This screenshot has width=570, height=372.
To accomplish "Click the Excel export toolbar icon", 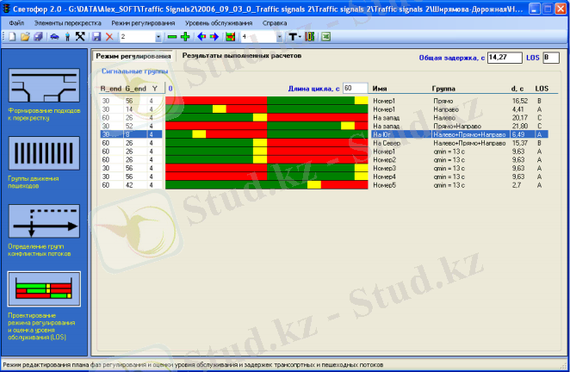I will click(x=326, y=38).
